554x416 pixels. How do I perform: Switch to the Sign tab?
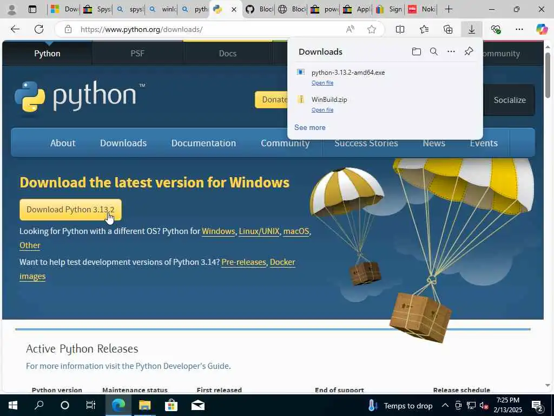click(x=389, y=9)
